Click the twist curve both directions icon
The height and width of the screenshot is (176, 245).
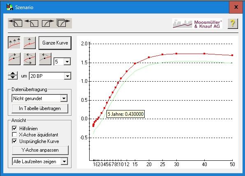(x=30, y=59)
